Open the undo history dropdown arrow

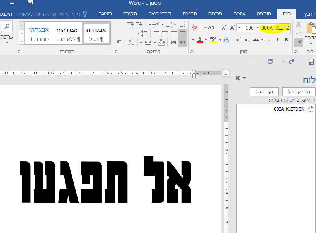point(284,61)
